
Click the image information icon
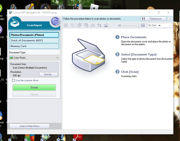pos(106,25)
